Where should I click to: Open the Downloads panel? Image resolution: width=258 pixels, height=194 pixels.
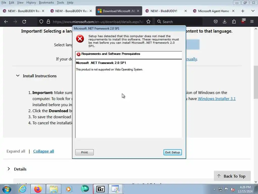click(x=224, y=22)
